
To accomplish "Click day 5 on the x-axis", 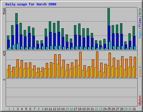I will 26,109.
